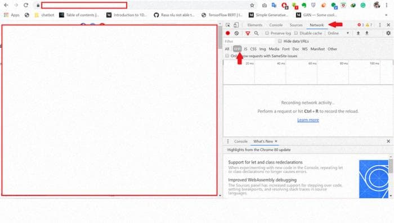Stop recording network log with red dot
Screen dimensions: 394x223
[227, 33]
